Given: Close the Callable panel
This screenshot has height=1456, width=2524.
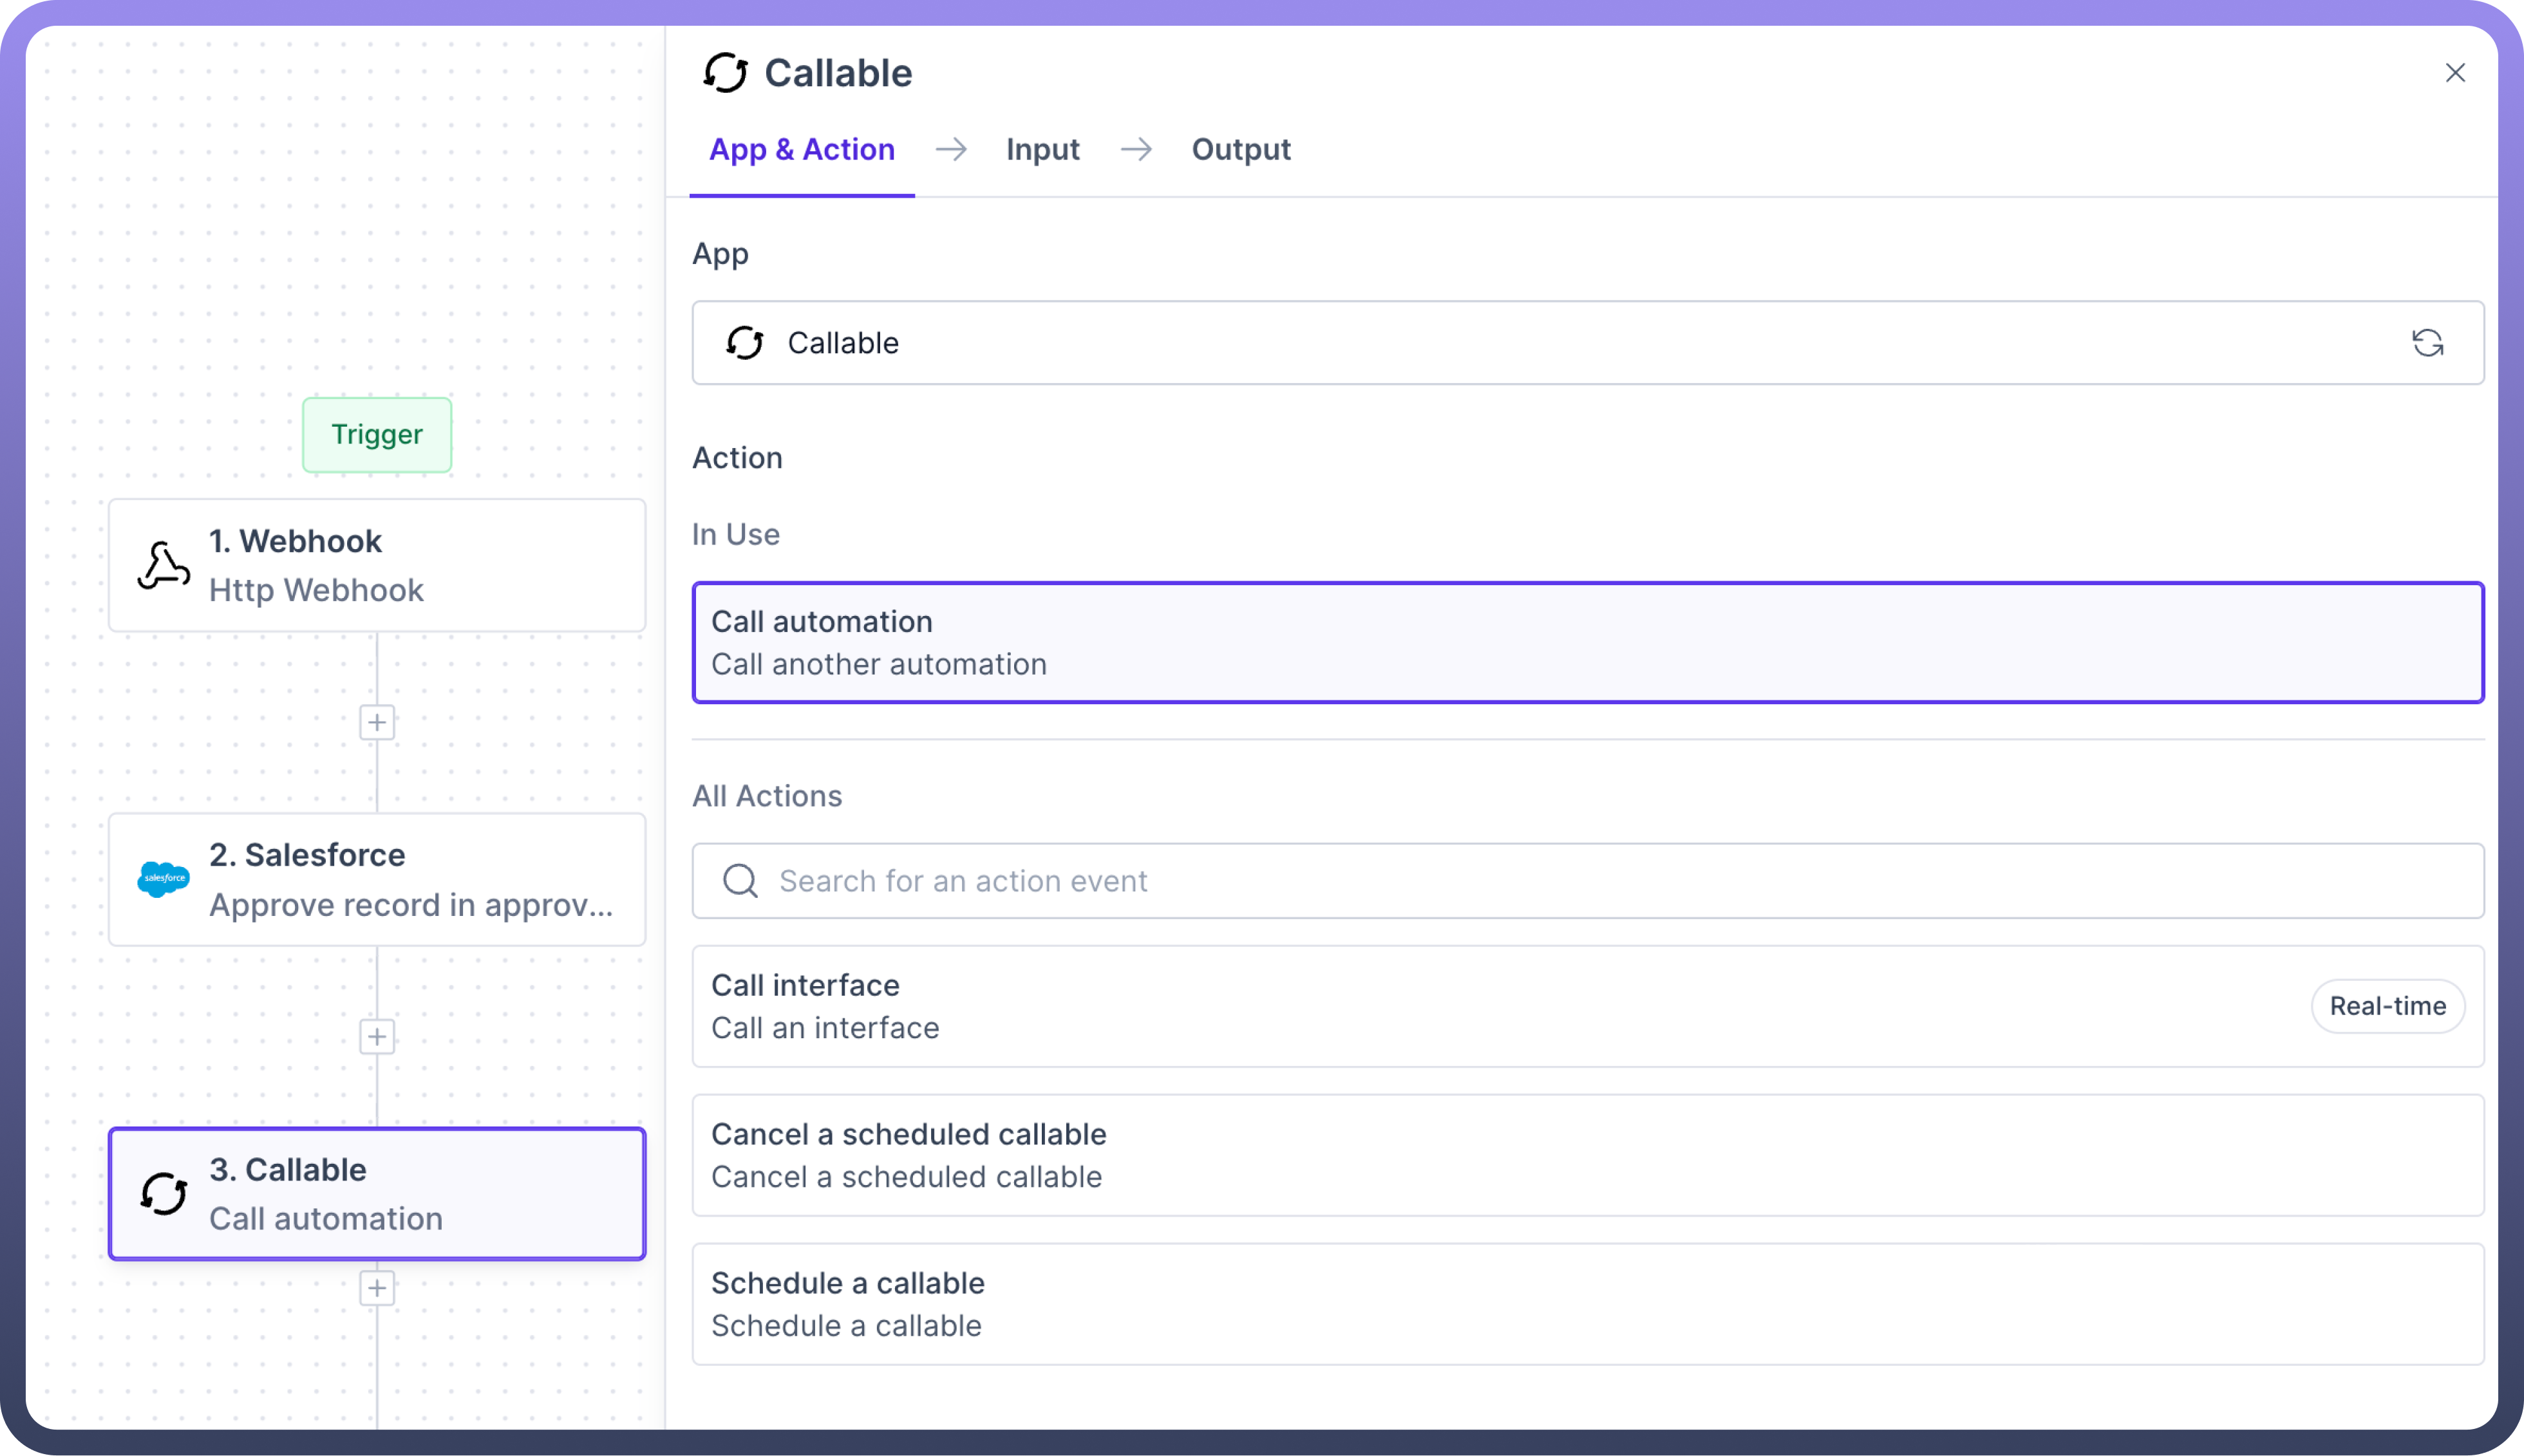Looking at the screenshot, I should click(x=2455, y=73).
